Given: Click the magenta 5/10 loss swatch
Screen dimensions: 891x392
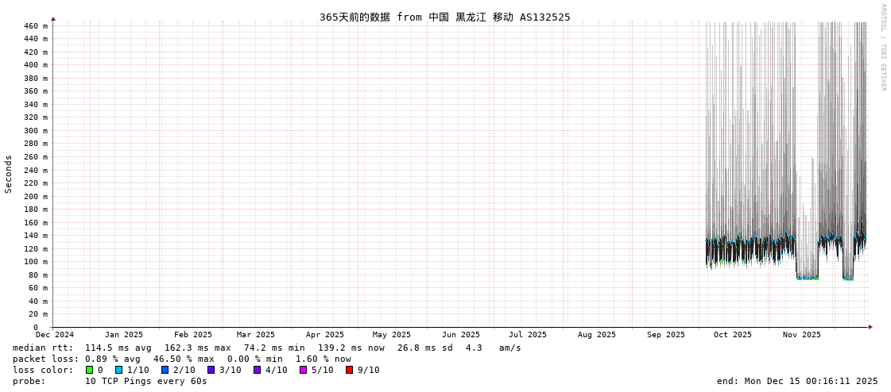Looking at the screenshot, I should 303,370.
